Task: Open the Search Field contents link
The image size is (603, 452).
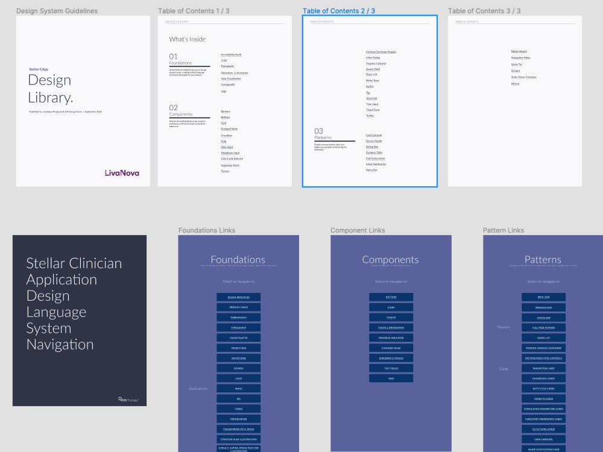Action: pos(373,69)
